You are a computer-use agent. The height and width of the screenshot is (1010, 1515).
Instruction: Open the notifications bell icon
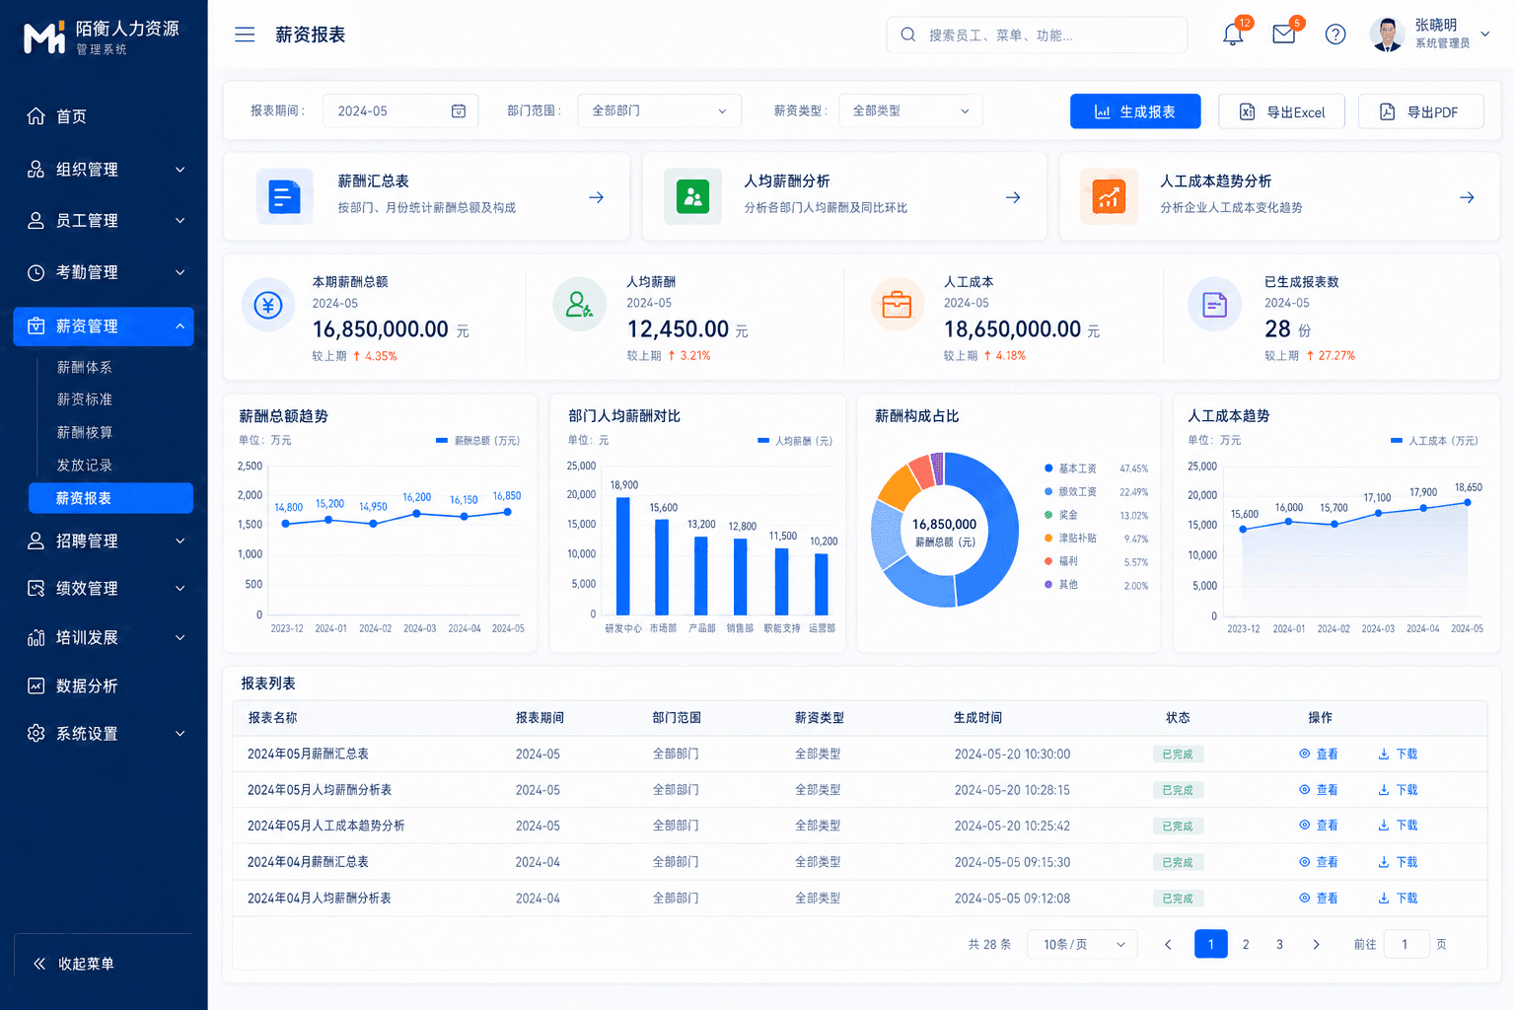[x=1233, y=35]
